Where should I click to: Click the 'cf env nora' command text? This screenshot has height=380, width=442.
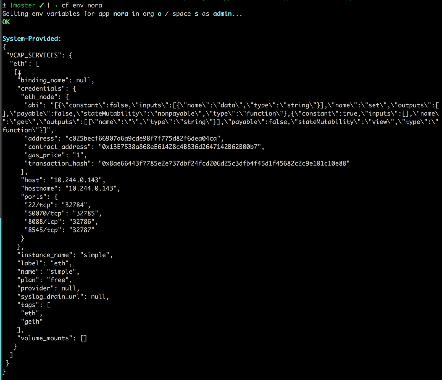click(x=82, y=5)
